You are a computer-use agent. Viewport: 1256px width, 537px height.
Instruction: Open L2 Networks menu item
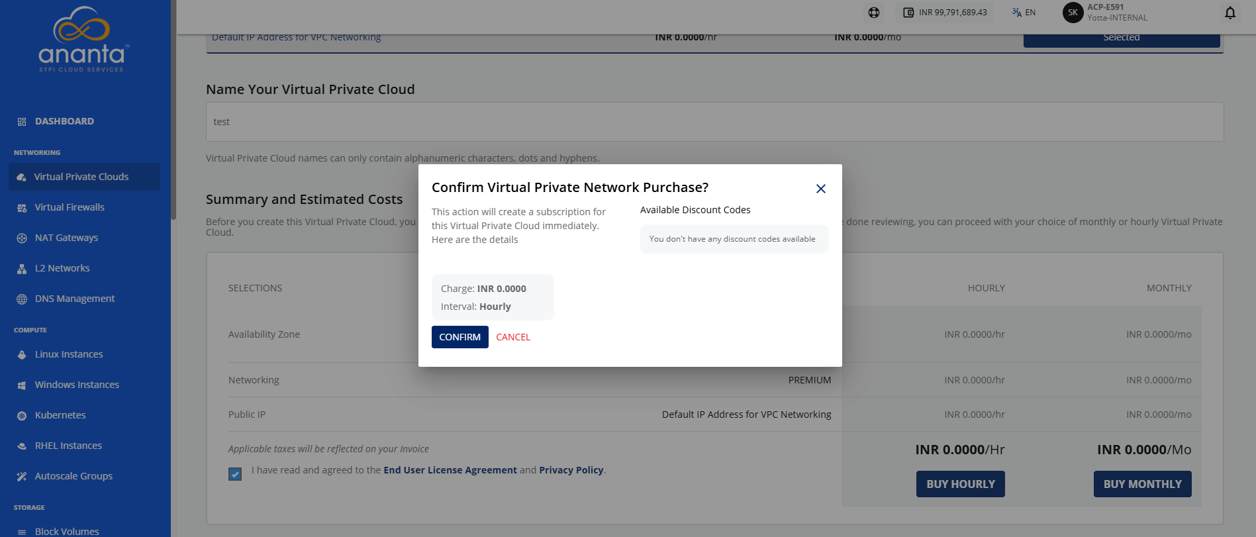coord(62,268)
